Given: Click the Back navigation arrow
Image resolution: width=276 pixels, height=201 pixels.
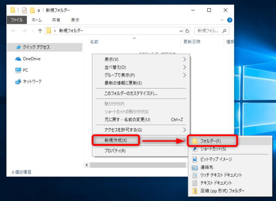Looking at the screenshot, I should point(14,31).
